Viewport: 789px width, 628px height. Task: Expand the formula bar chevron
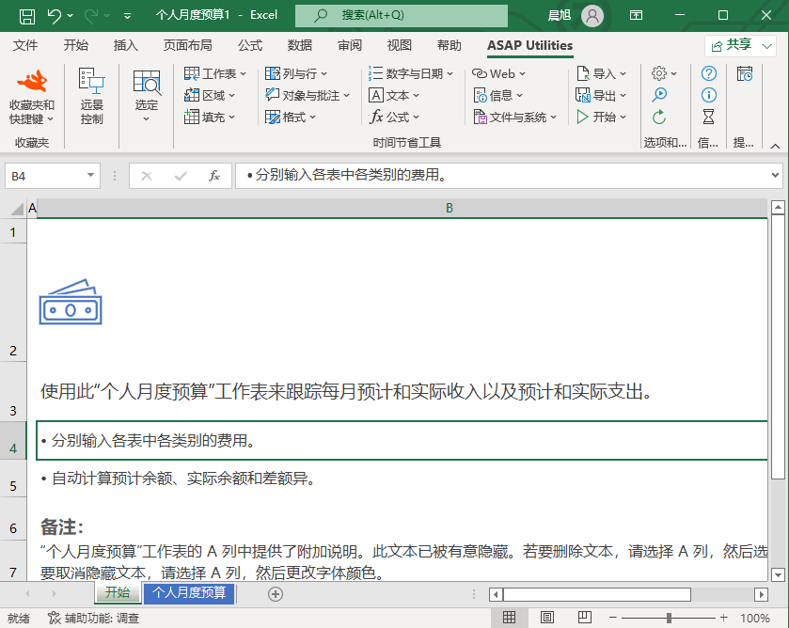tap(775, 175)
